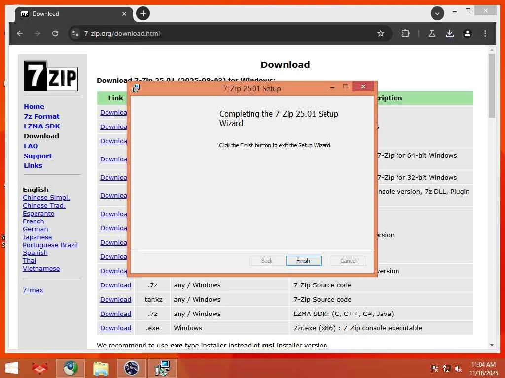The width and height of the screenshot is (505, 378).
Task: Click the 7-ZIP logo image
Action: click(x=51, y=76)
